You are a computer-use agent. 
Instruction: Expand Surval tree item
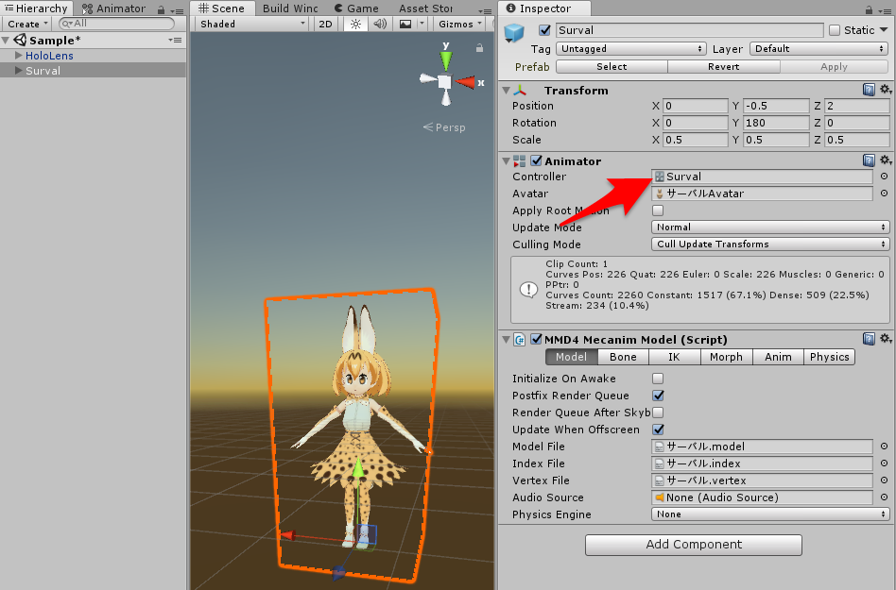point(18,70)
